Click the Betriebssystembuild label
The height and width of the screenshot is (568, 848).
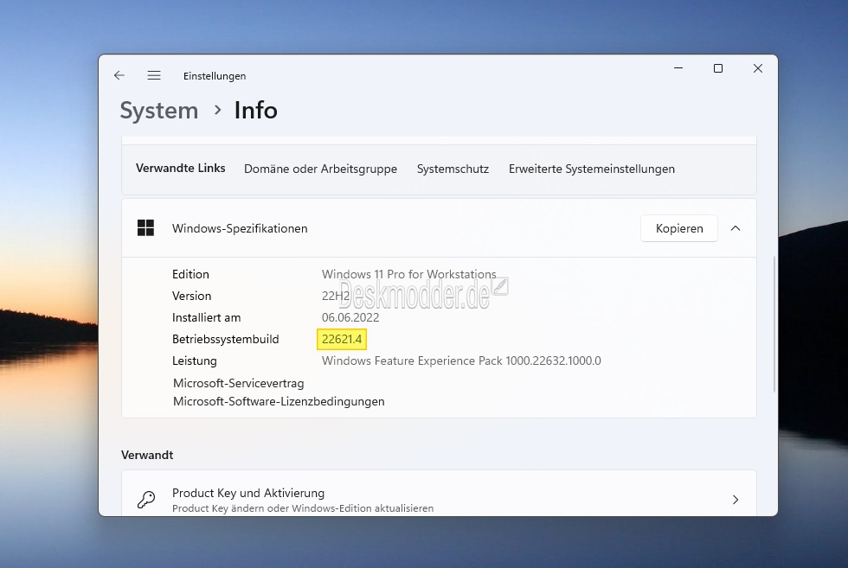[x=226, y=339]
